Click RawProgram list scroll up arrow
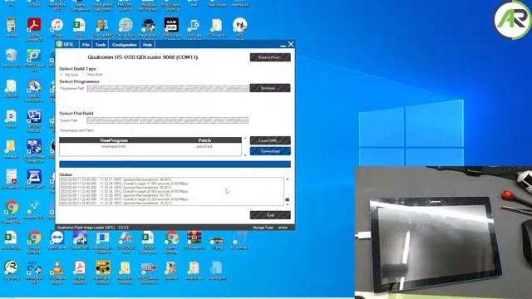532x299 pixels. pos(245,139)
